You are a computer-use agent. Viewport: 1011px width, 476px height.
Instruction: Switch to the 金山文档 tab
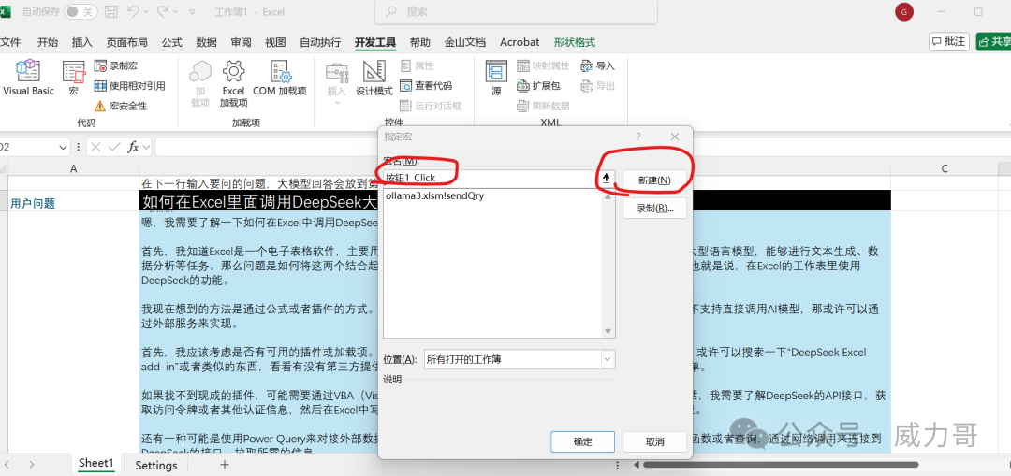(465, 42)
